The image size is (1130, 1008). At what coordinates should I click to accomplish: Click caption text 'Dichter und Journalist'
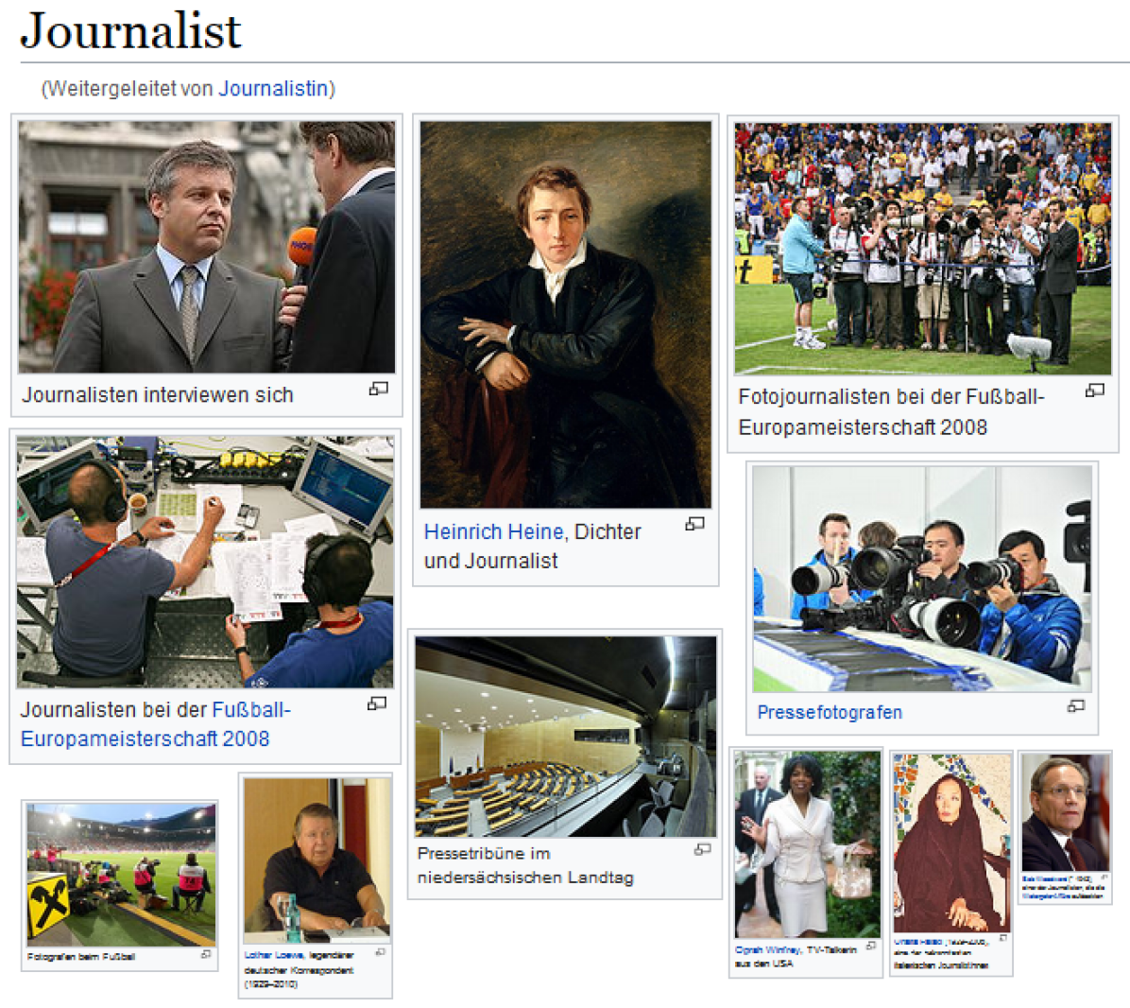[533, 547]
